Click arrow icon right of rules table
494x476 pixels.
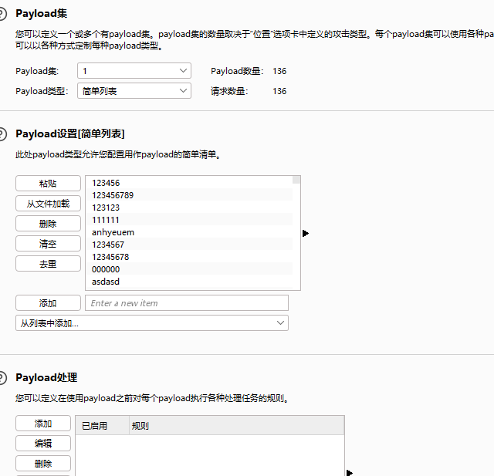point(350,473)
